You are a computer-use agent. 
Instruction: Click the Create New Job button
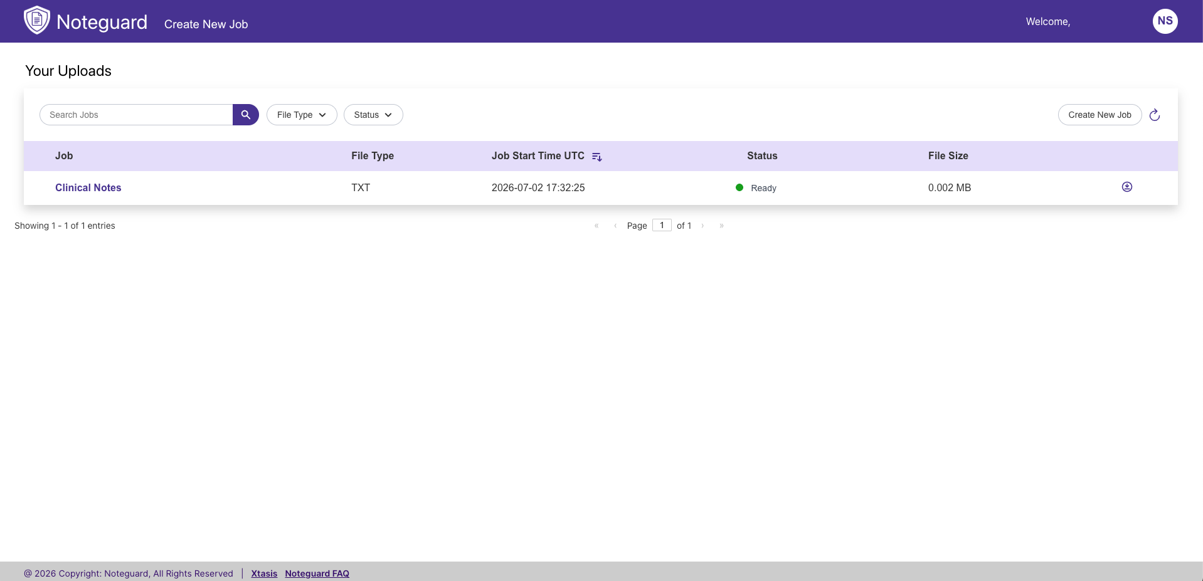pos(1100,115)
